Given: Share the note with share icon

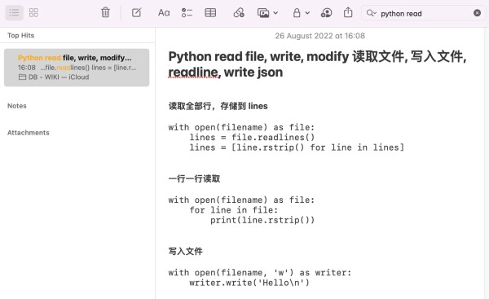Looking at the screenshot, I should [x=348, y=13].
